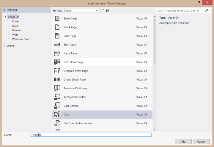Click the Resource Dictionary template icon
214x147 pixels.
click(57, 88)
